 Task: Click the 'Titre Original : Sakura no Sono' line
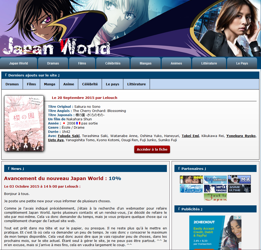point(74,106)
